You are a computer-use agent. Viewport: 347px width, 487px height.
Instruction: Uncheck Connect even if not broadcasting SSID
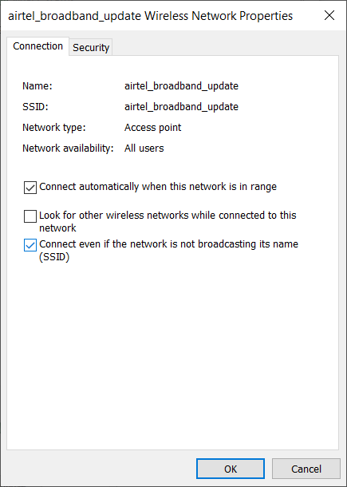coord(30,245)
